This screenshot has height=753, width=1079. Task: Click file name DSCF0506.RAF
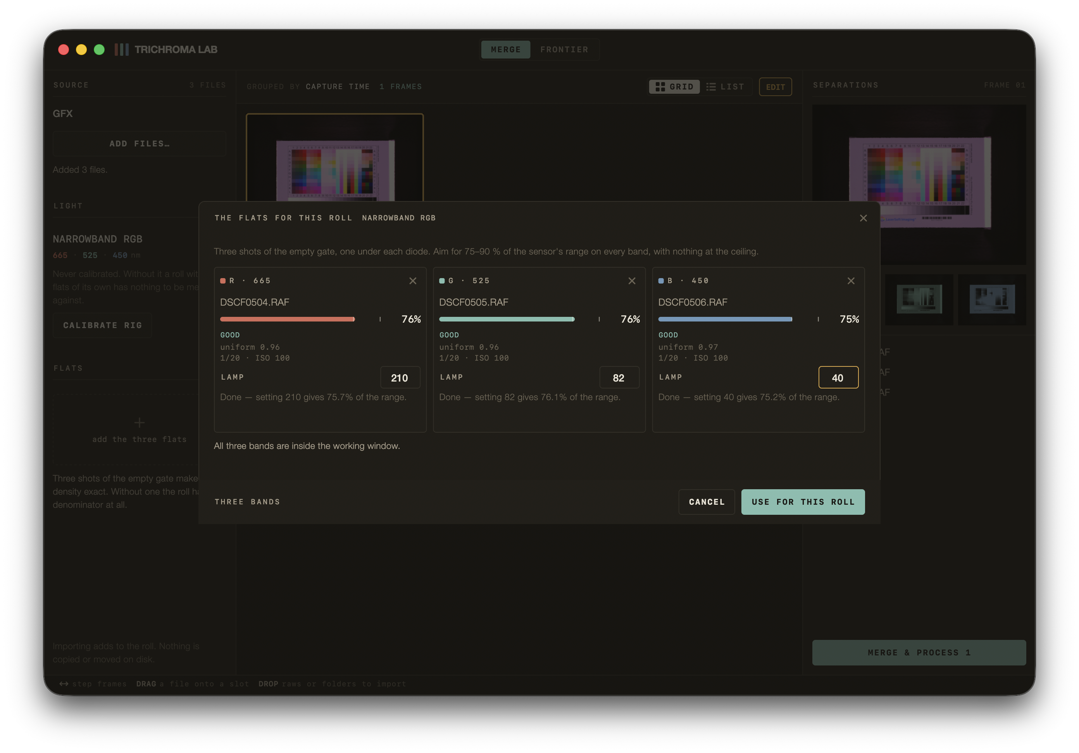pyautogui.click(x=693, y=302)
